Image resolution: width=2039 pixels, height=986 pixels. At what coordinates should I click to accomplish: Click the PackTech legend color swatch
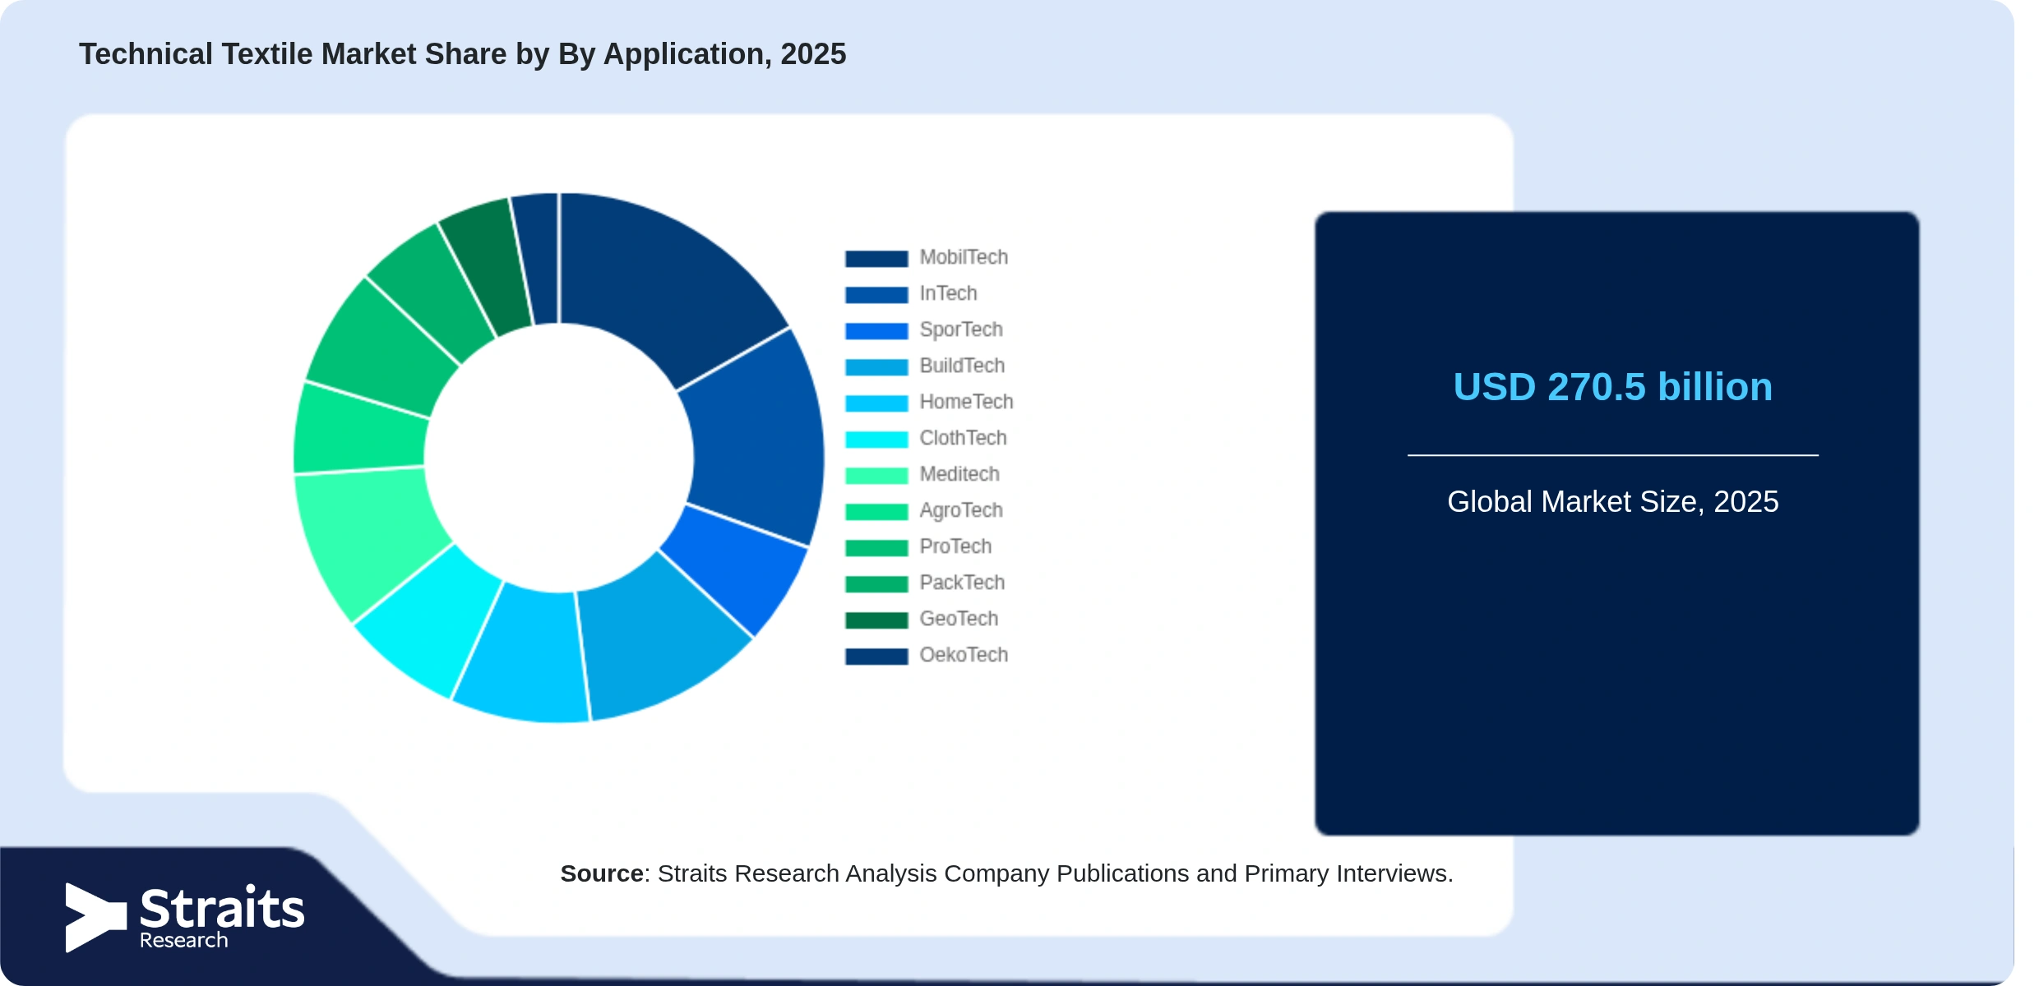(x=876, y=583)
